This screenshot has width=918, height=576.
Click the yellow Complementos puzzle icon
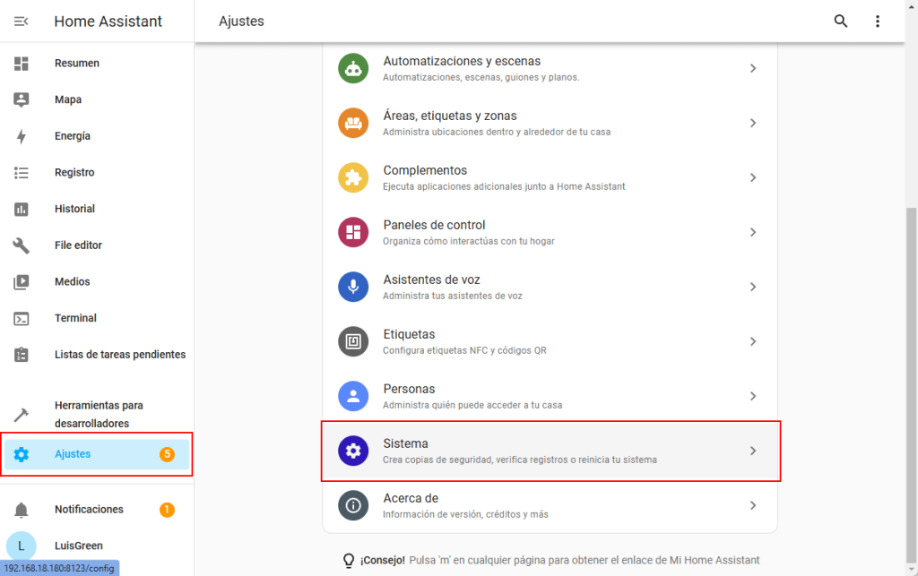353,178
